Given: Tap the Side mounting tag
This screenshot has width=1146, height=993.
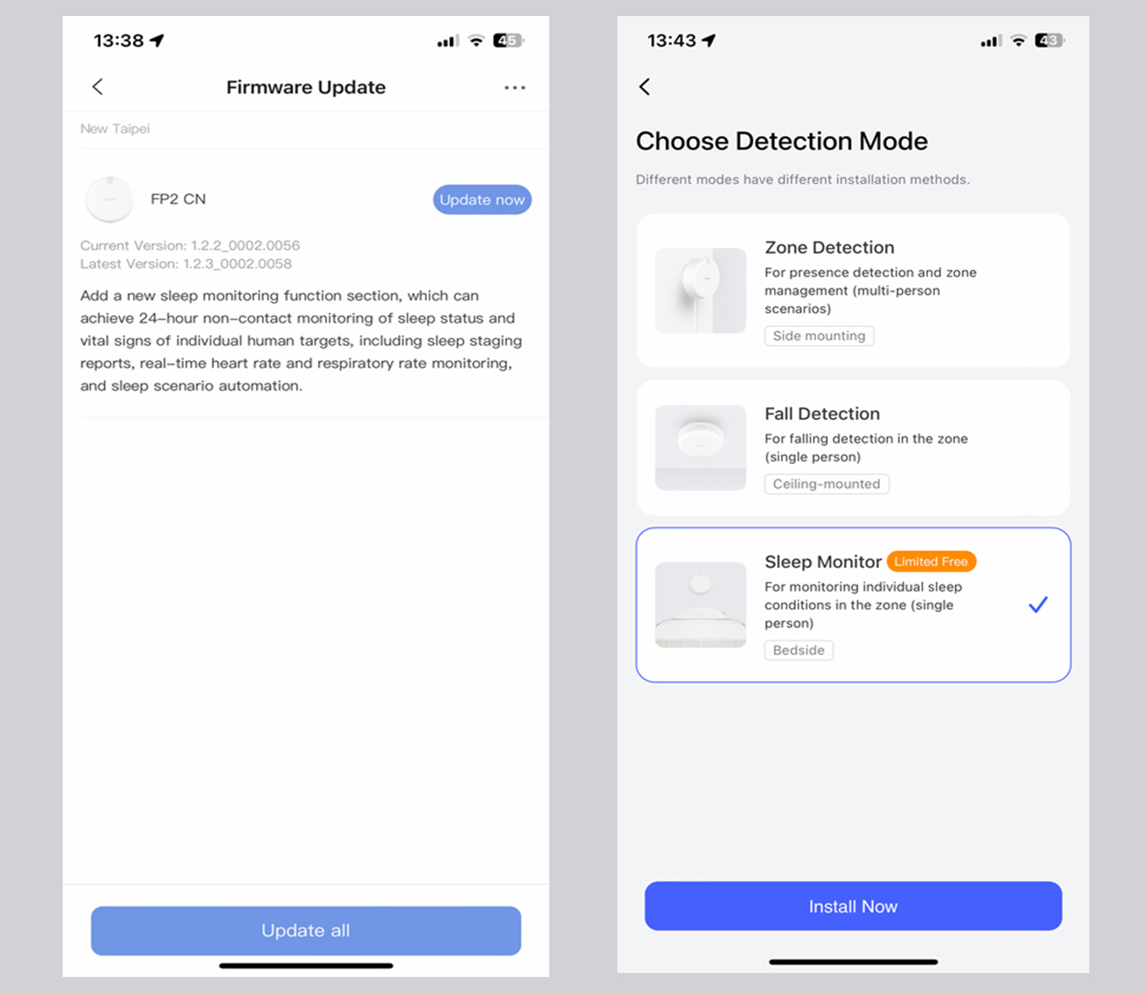Looking at the screenshot, I should click(x=819, y=336).
